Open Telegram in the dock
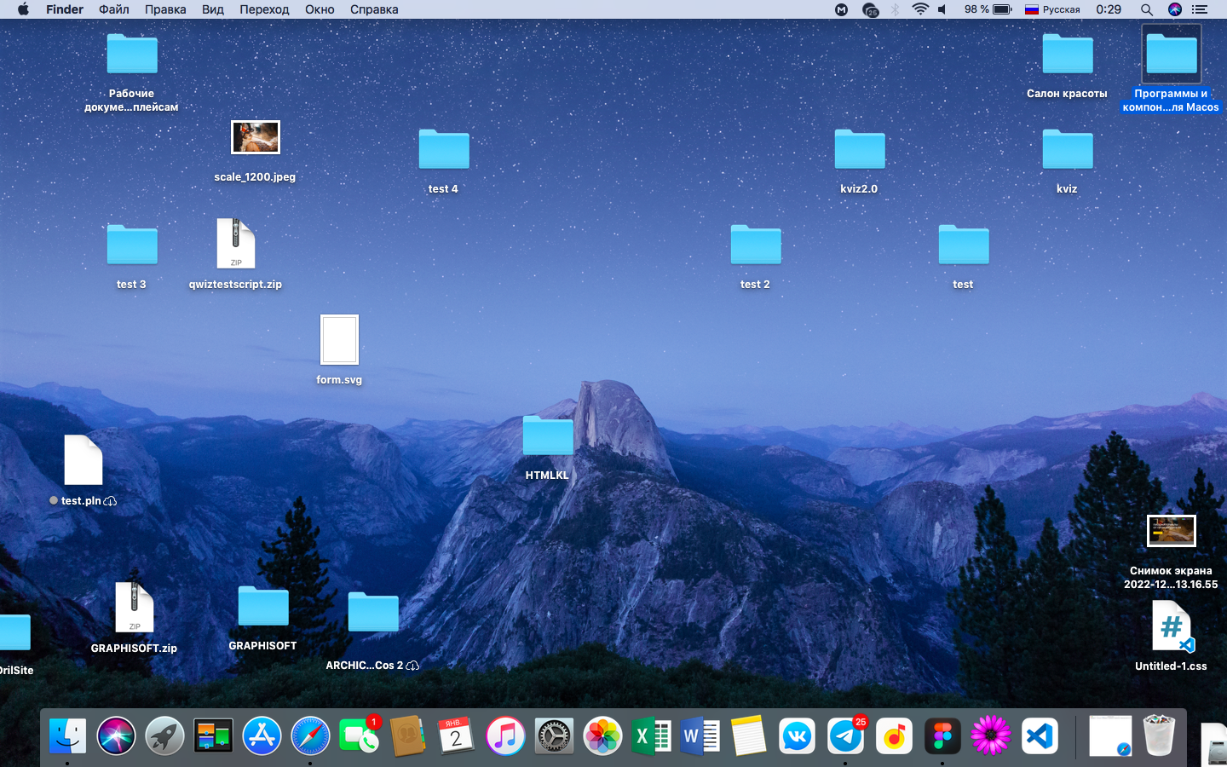Screen dimensions: 1227x767 point(845,736)
